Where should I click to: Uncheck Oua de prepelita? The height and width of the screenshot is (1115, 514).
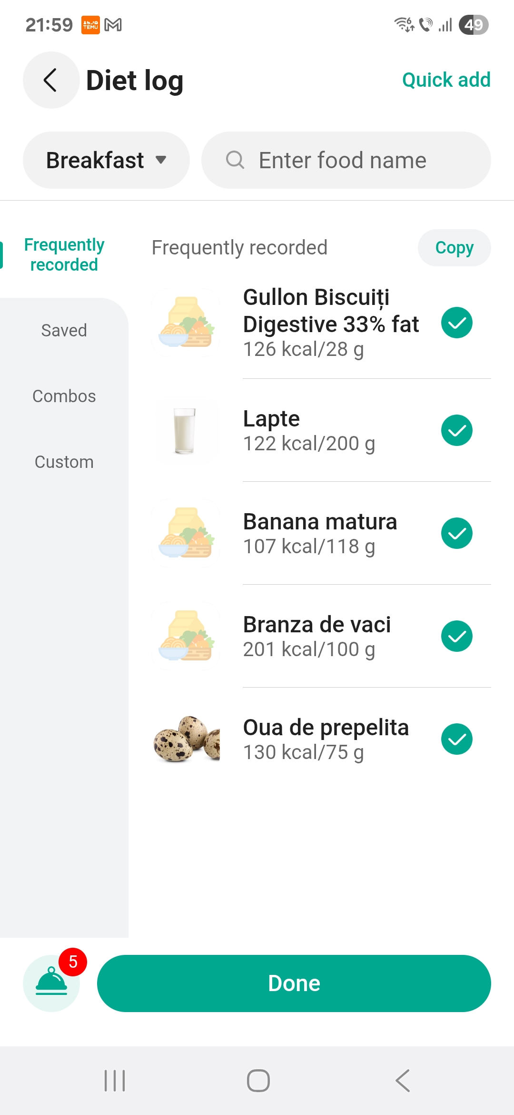click(456, 740)
